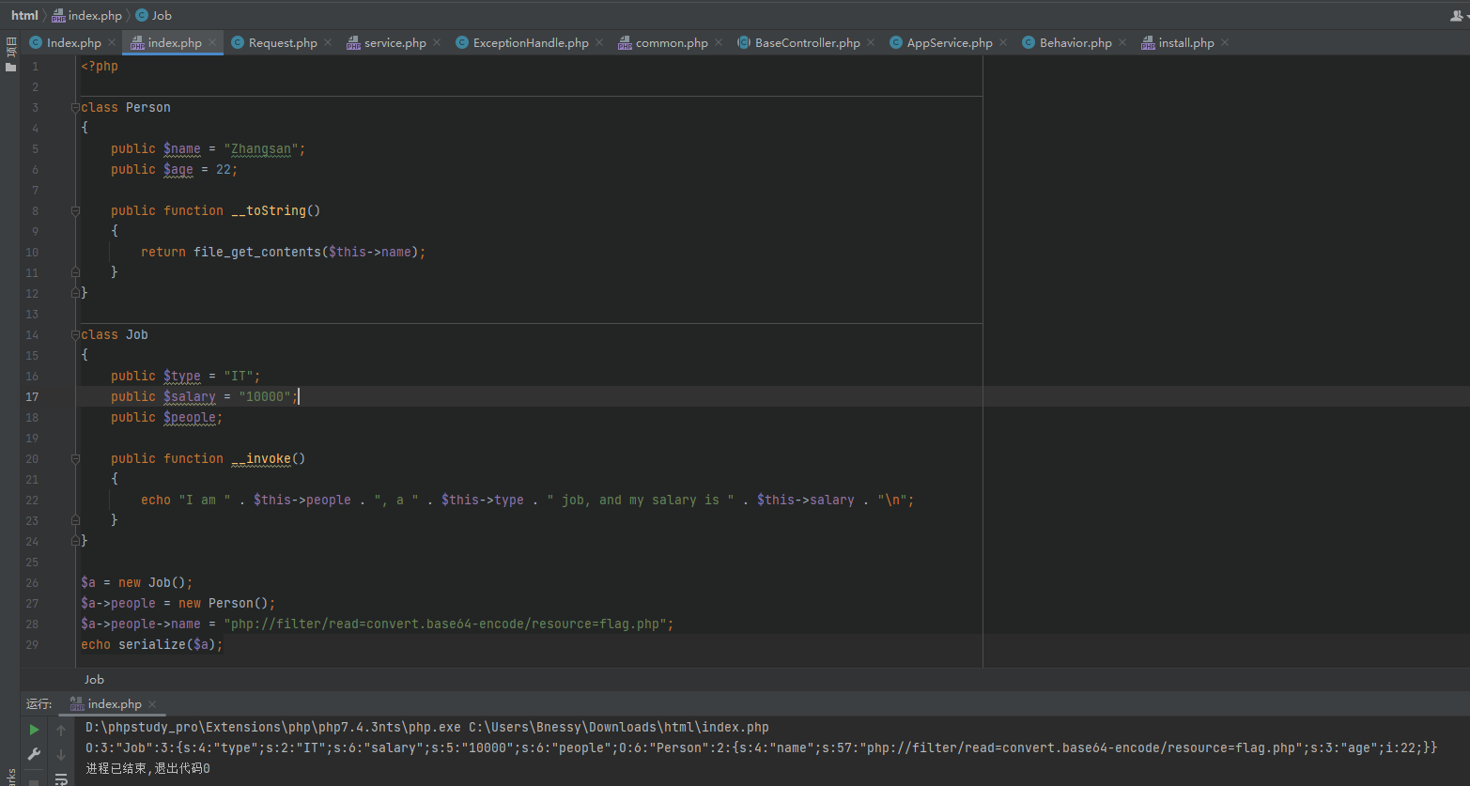Click fold end marker on line 11
Viewport: 1470px width, 786px height.
tap(75, 272)
